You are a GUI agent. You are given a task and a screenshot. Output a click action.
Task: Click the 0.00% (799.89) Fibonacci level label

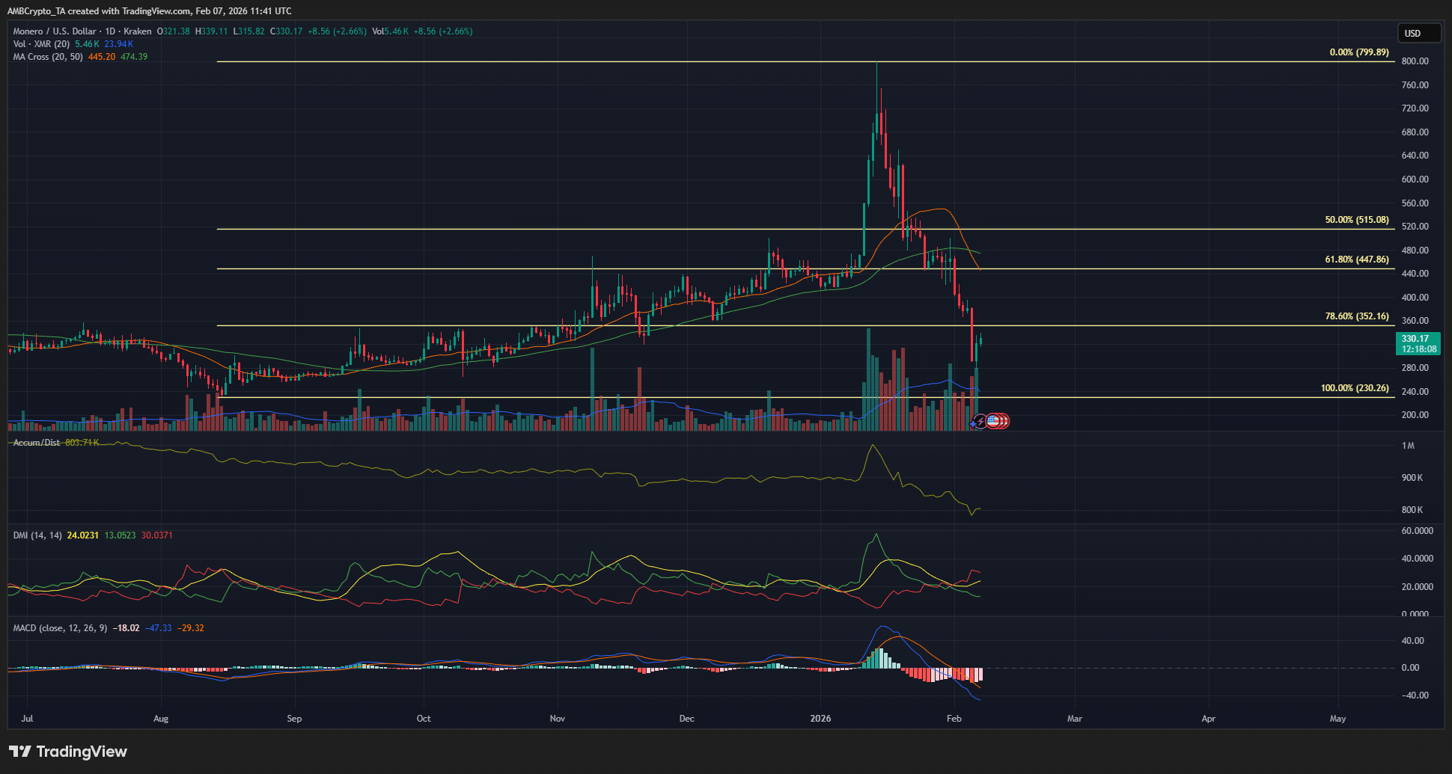(1361, 52)
